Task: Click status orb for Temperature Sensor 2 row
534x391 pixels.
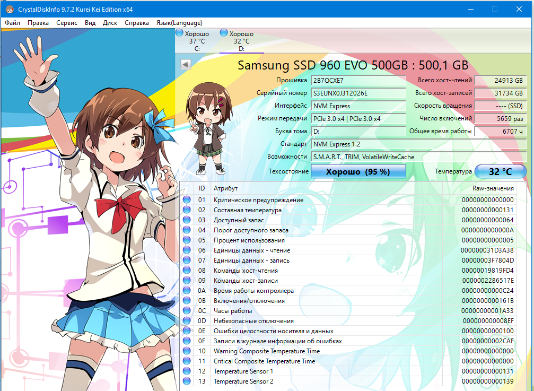Action: tap(187, 381)
